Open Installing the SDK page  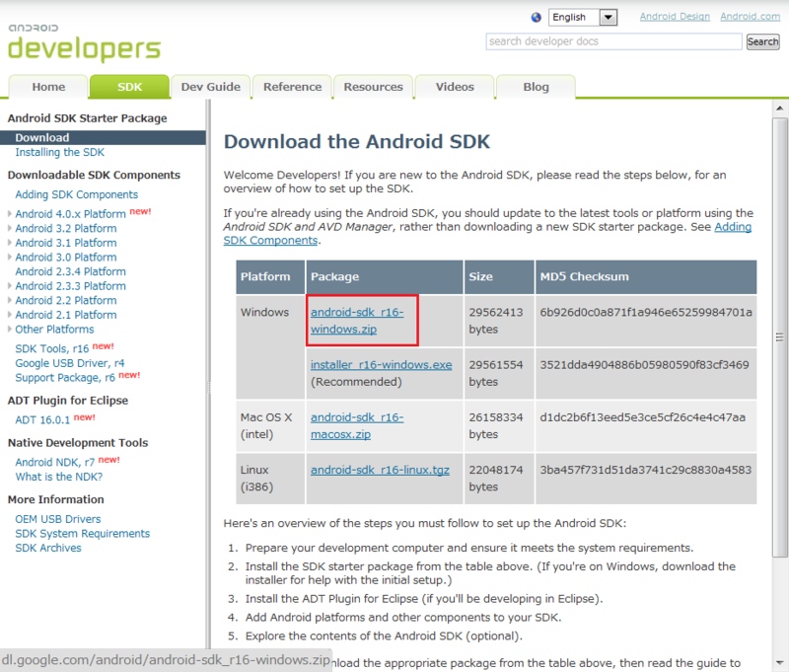60,153
